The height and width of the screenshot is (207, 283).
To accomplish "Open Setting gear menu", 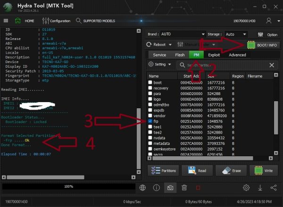I will [151, 64].
